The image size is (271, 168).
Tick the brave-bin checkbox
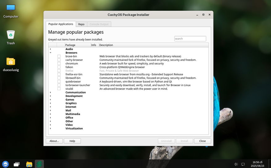pyautogui.click(x=59, y=56)
